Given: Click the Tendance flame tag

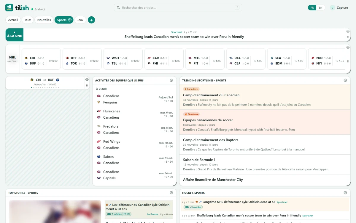Looking at the screenshot, I should pyautogui.click(x=191, y=114).
